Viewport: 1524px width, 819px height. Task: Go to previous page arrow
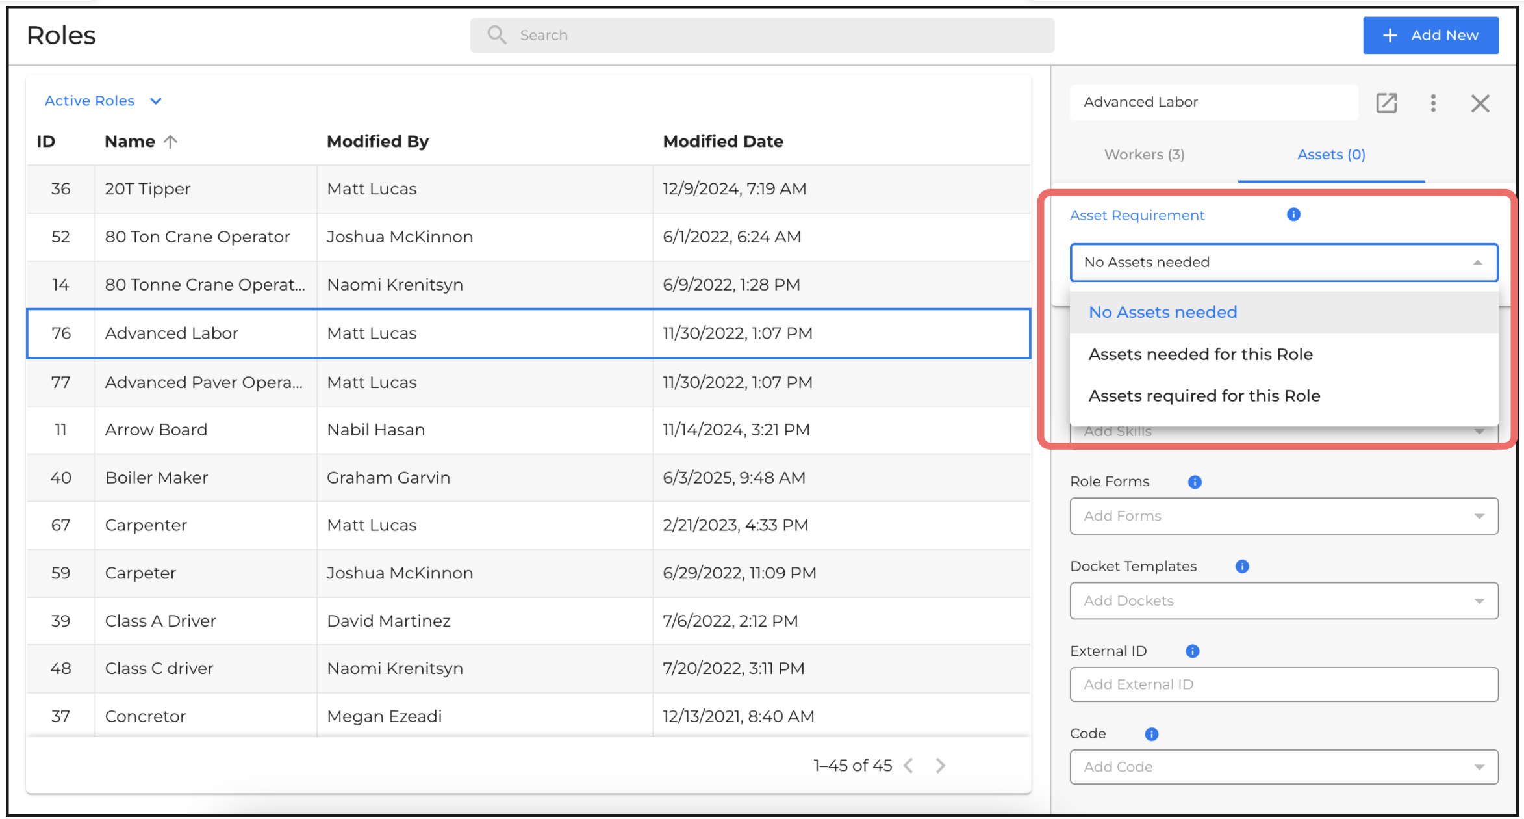908,765
